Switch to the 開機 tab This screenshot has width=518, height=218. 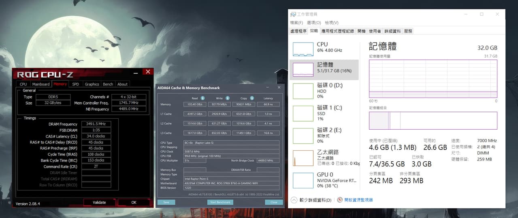coord(361,31)
